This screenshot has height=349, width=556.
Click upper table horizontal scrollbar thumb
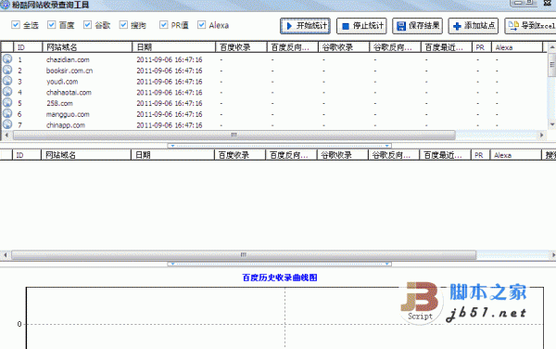[x=234, y=135]
